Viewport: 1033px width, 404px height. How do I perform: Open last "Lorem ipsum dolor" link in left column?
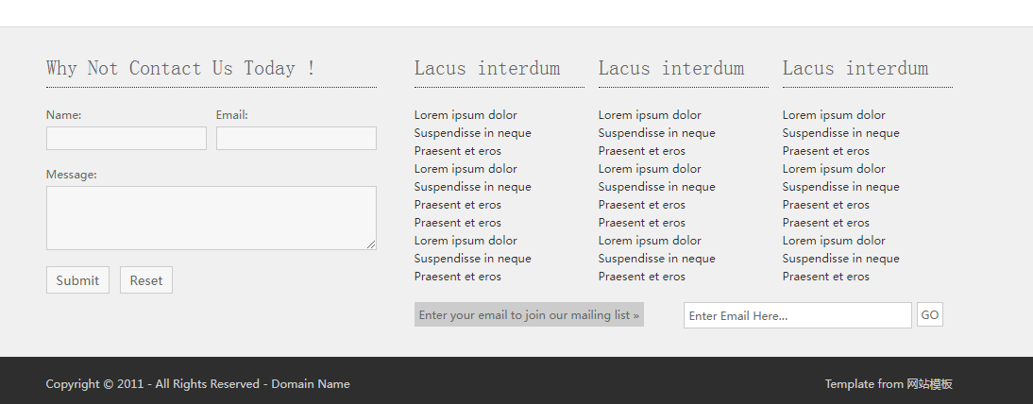click(466, 241)
